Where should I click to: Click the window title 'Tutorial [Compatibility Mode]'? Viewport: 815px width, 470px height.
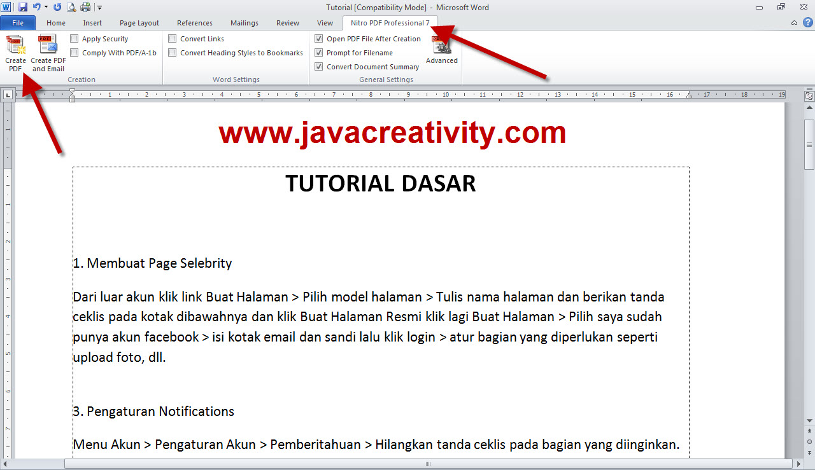point(376,8)
